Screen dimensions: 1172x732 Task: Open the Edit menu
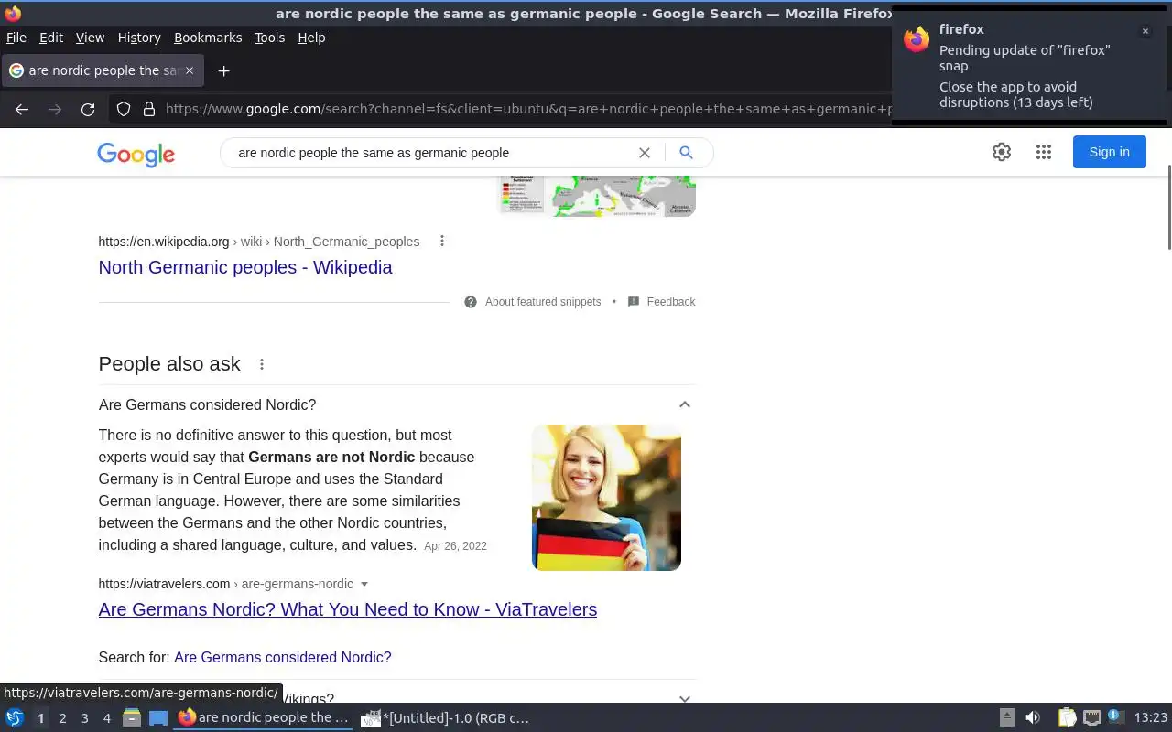pyautogui.click(x=51, y=38)
